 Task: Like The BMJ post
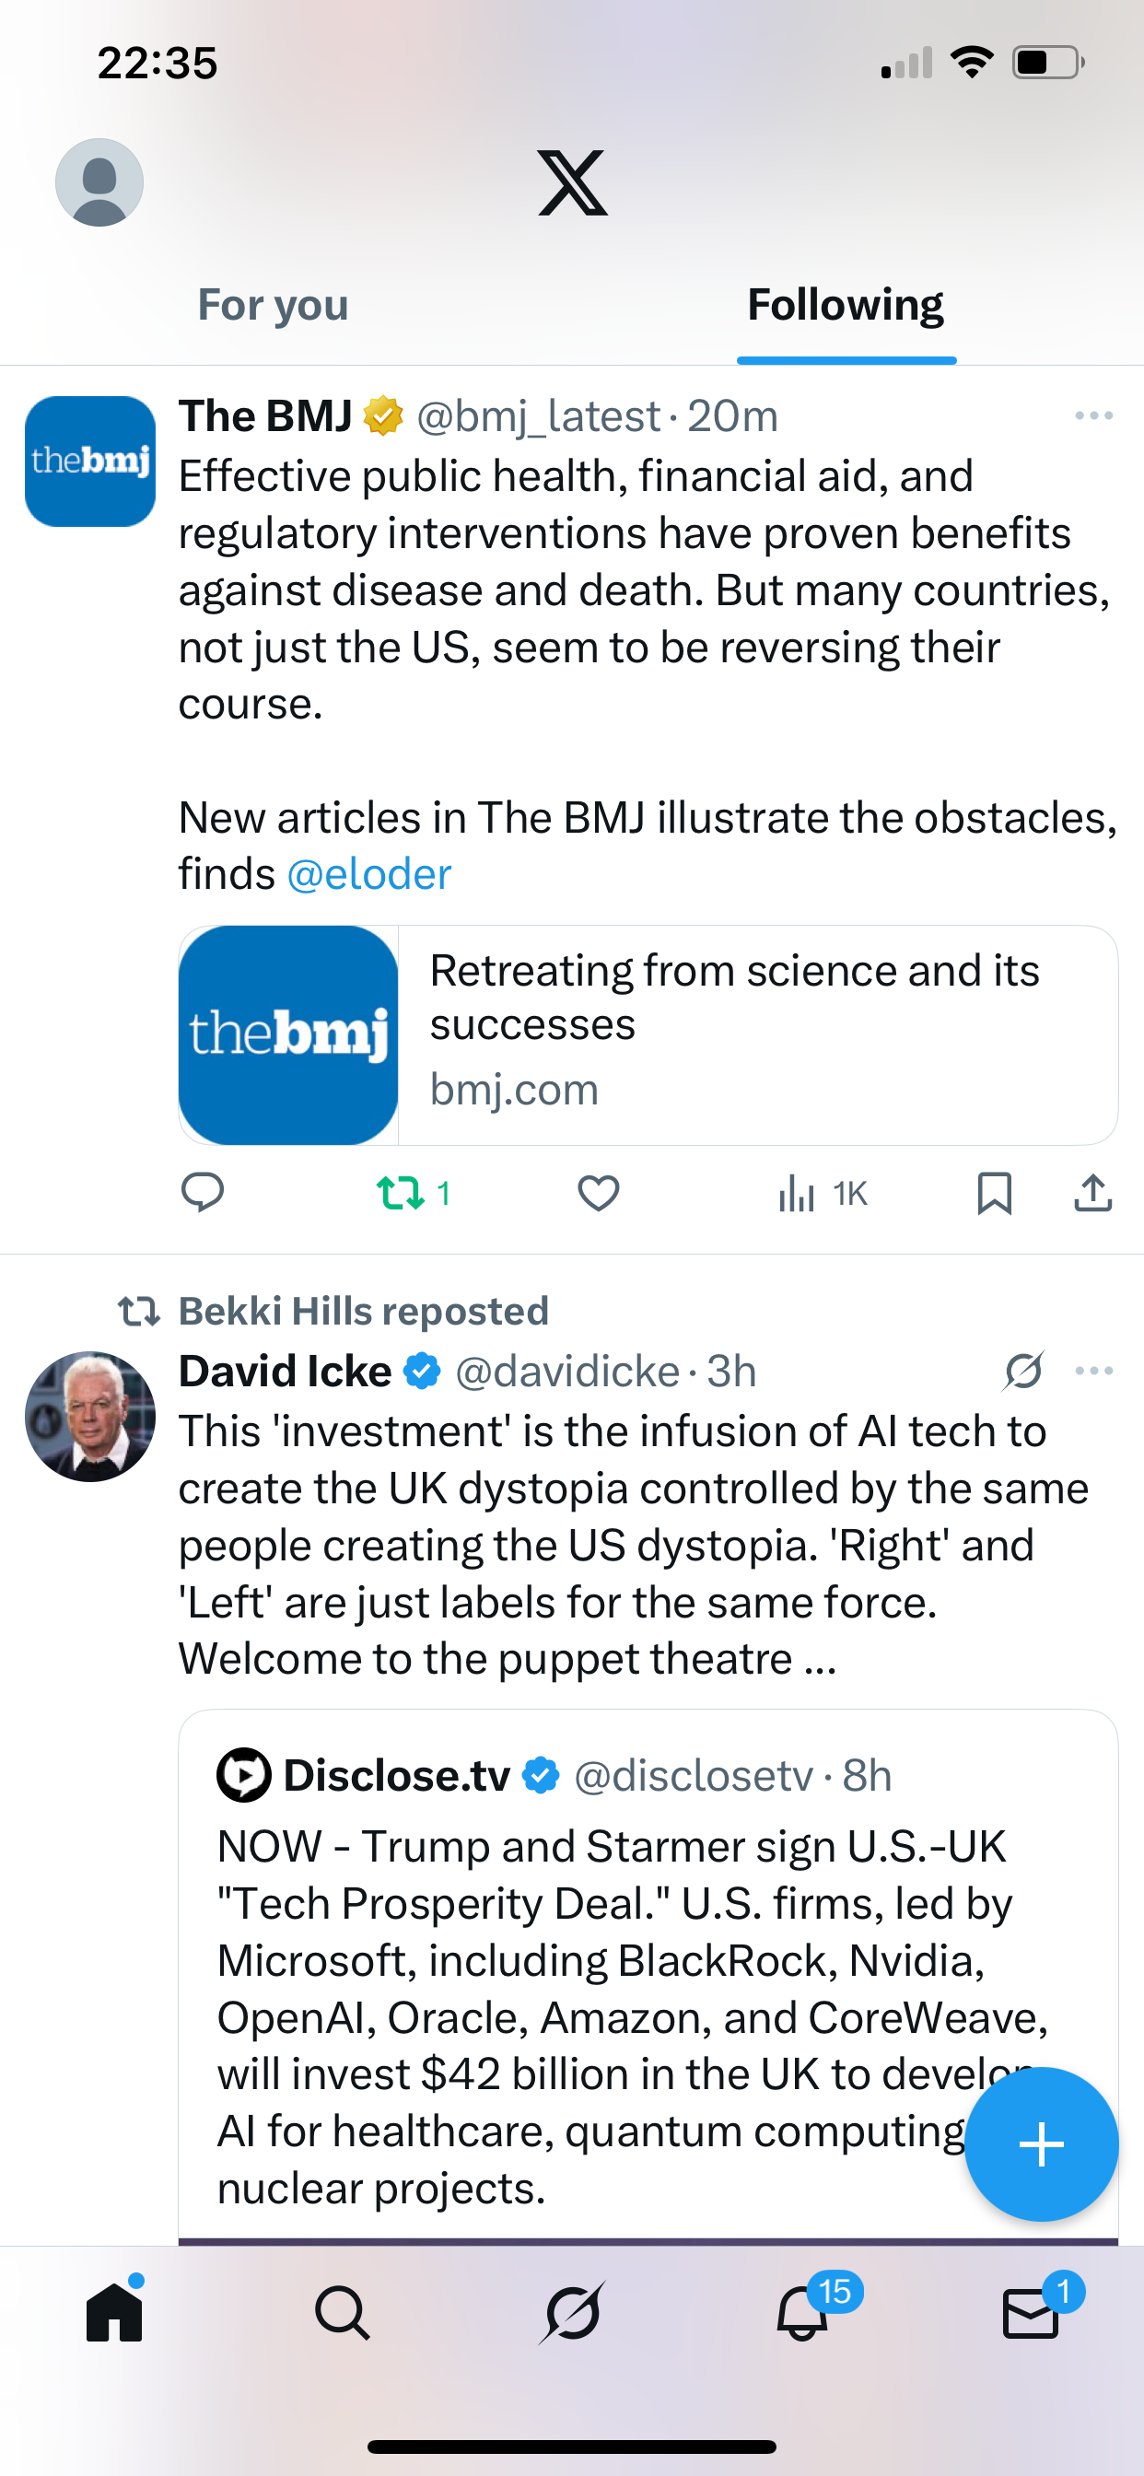598,1193
